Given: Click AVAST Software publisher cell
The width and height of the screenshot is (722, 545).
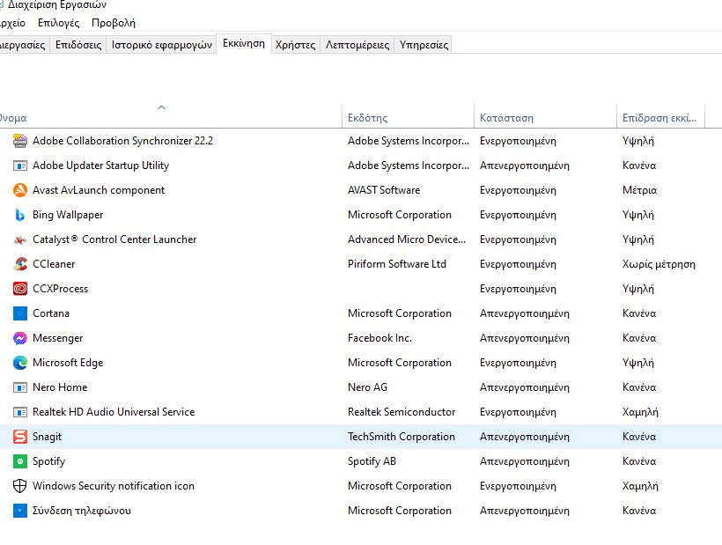Looking at the screenshot, I should coord(384,190).
